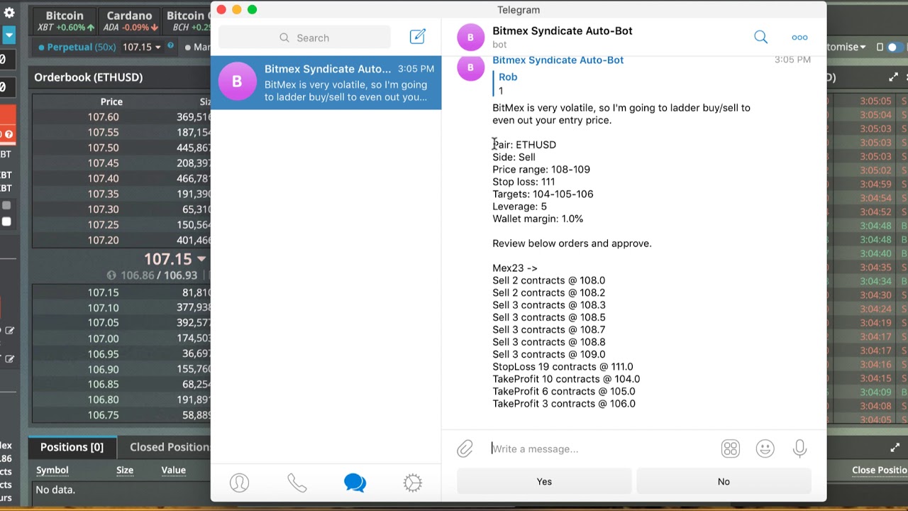Toggle the BitMEX theme switch near Customise
The image size is (908, 511).
coord(895,47)
